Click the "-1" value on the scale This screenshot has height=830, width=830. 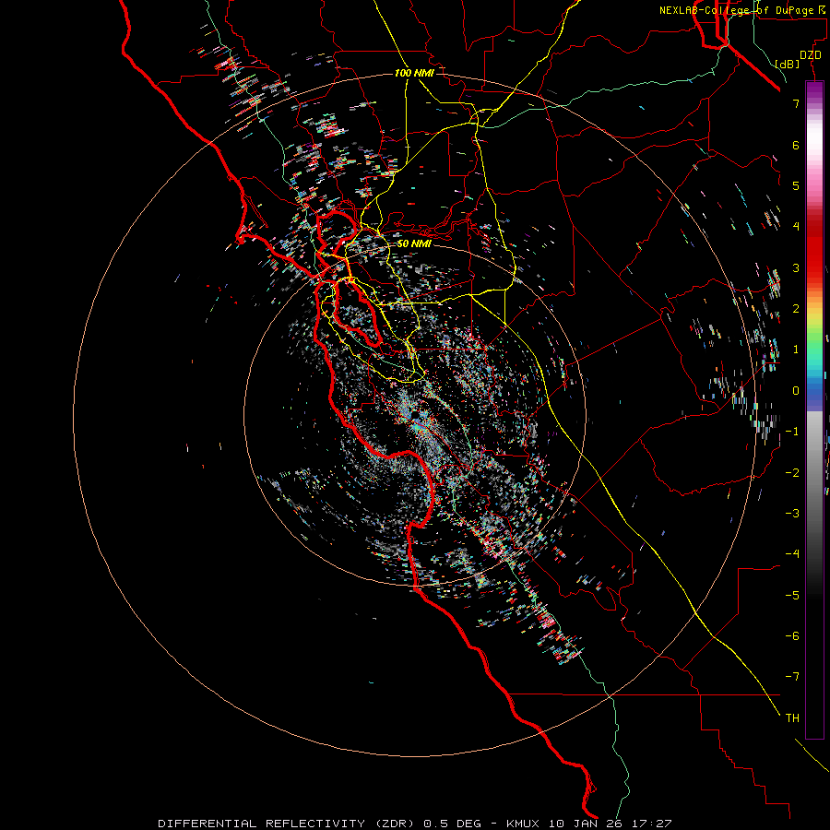pos(792,432)
